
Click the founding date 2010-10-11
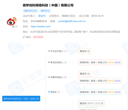[97, 16]
